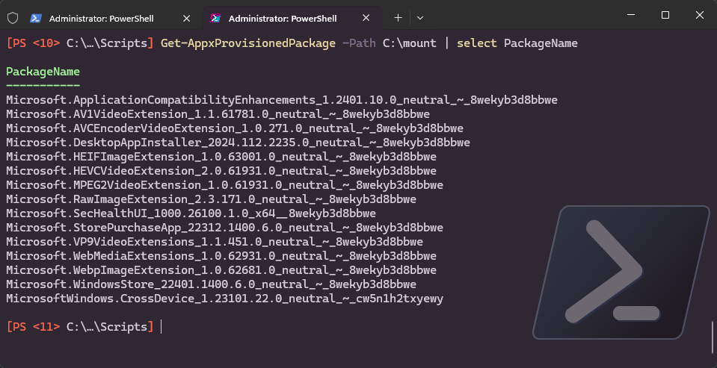Click the PackageName column header
This screenshot has height=368, width=717.
click(x=43, y=72)
